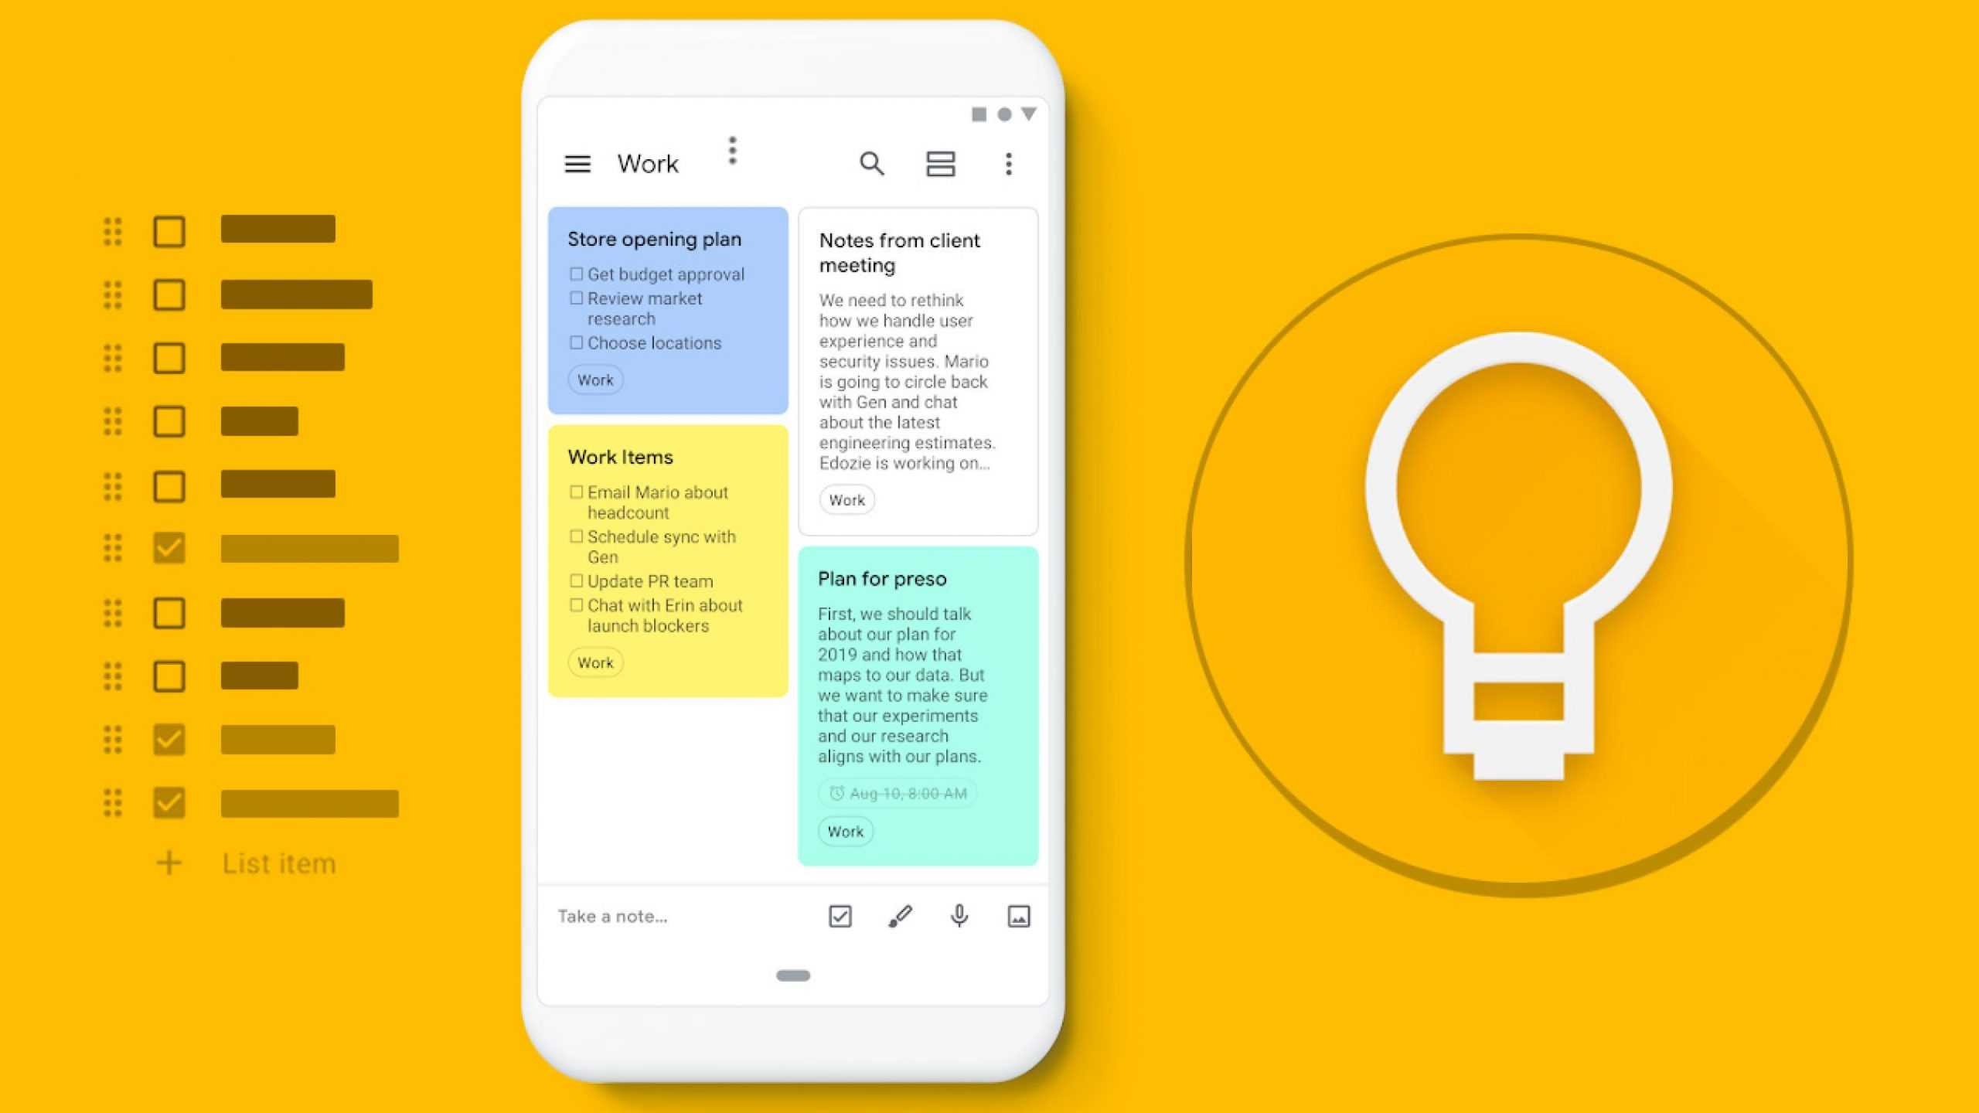Toggle 'Get budget approval' checkbox
1979x1113 pixels.
(576, 274)
